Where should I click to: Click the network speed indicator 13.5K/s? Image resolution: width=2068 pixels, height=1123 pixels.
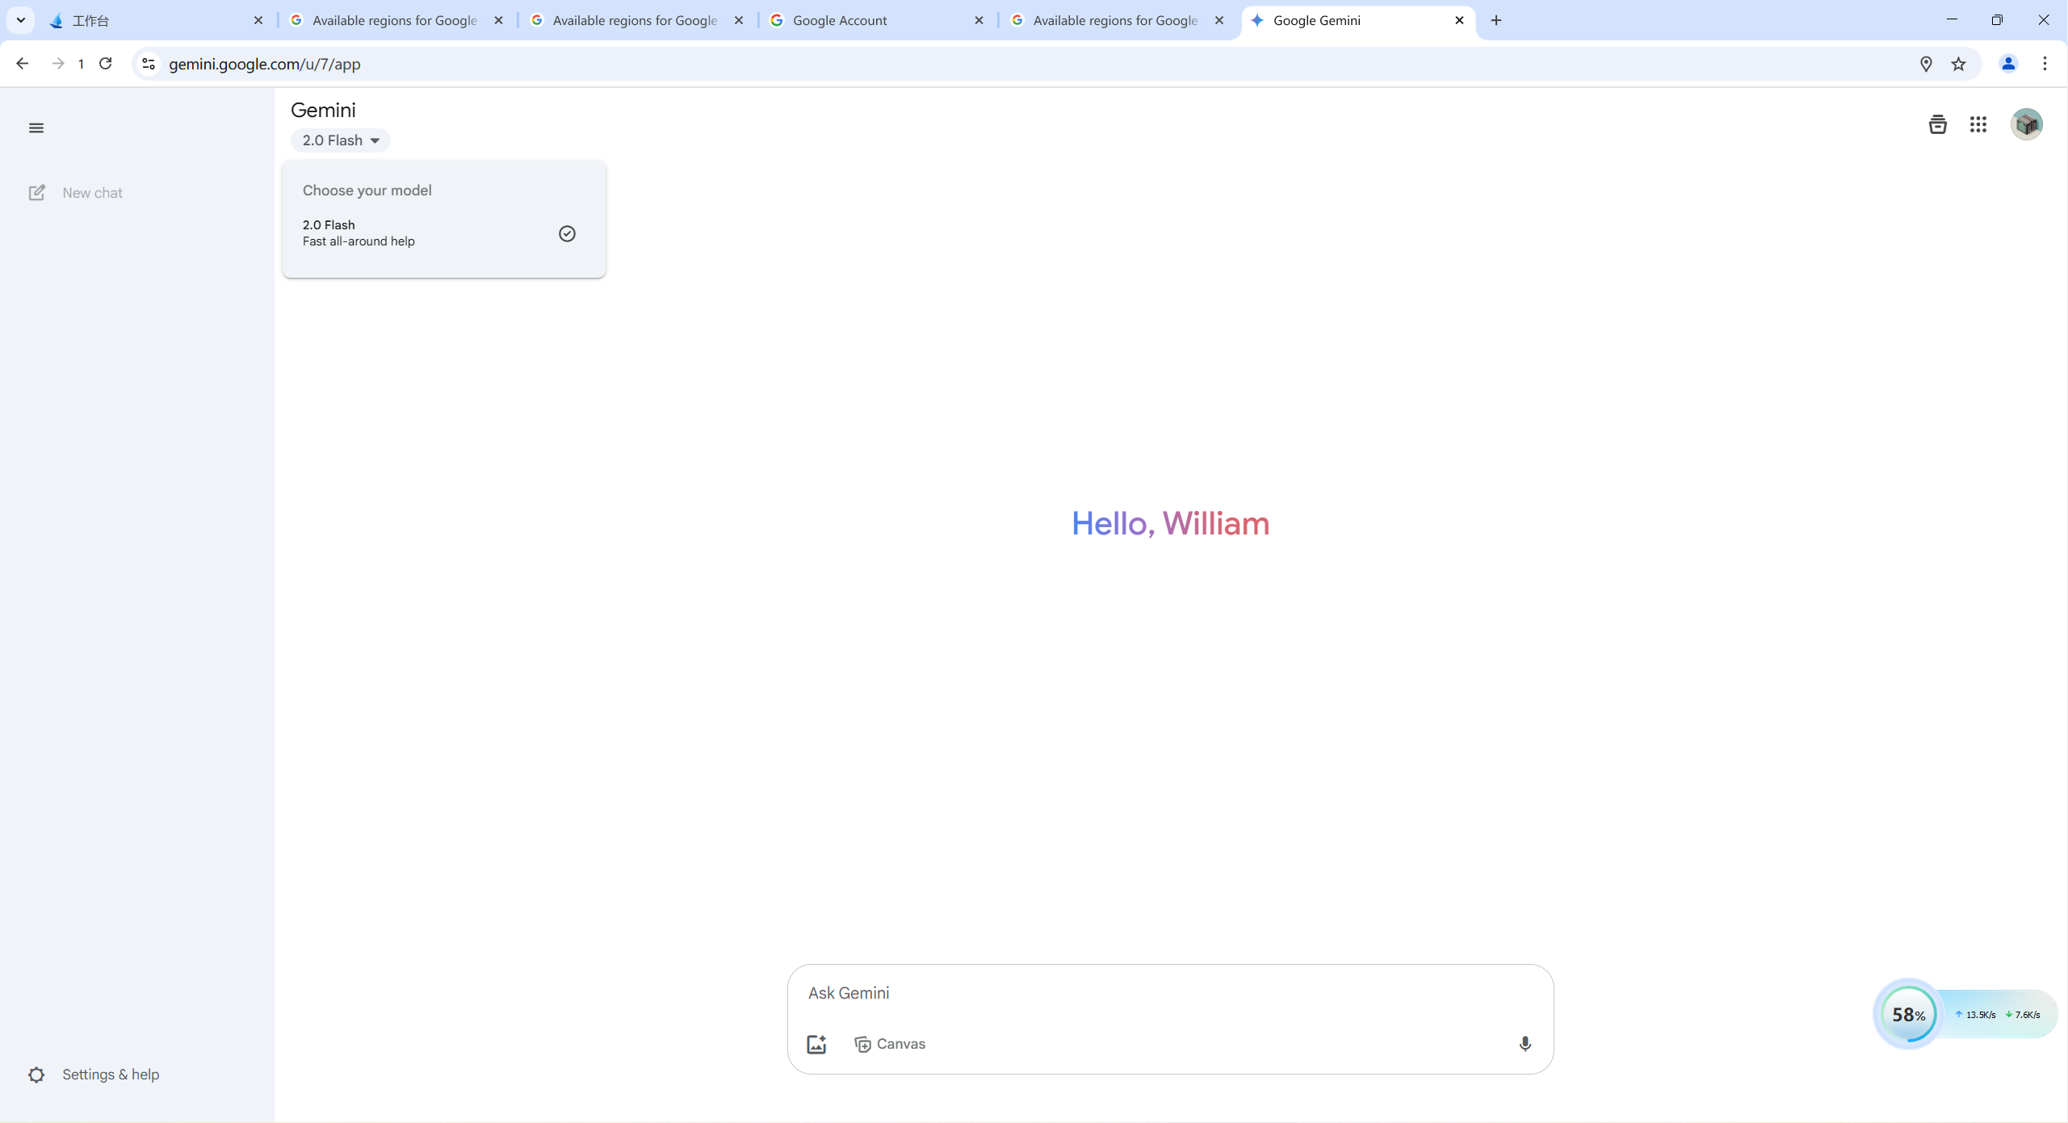coord(1976,1015)
